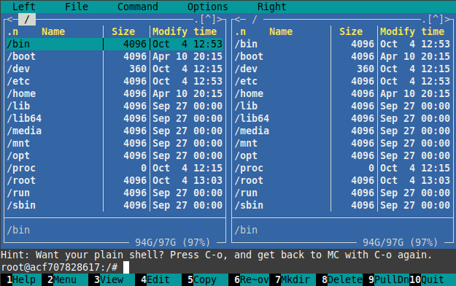Click the 9 PullDn function key button
The width and height of the screenshot is (456, 286).
pyautogui.click(x=389, y=279)
